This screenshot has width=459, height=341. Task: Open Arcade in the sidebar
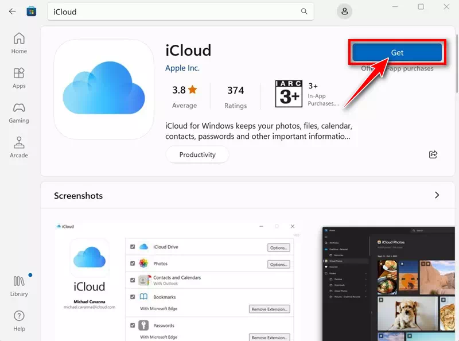pos(19,148)
